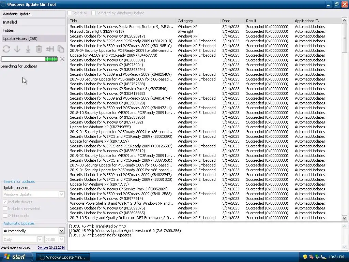Select Update for WES09 and POSReady 2009 (KB4467770)
Image resolution: width=349 pixels, height=262 pixels.
point(205,55)
